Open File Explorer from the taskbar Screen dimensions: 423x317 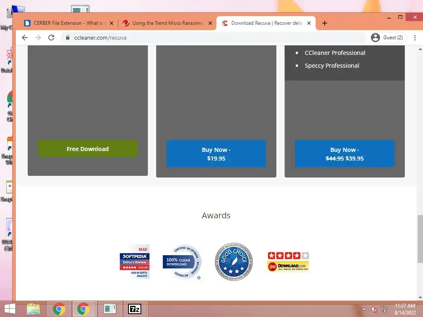33,309
